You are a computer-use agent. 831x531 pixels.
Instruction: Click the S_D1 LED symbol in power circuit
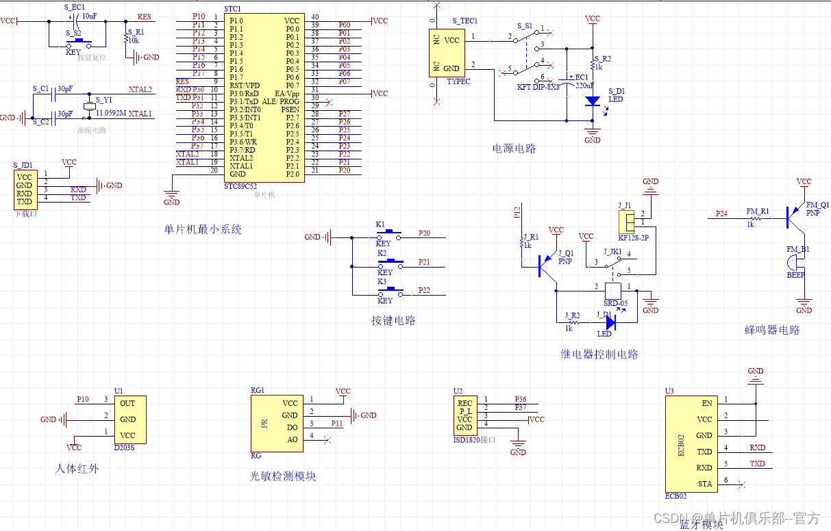click(x=593, y=101)
